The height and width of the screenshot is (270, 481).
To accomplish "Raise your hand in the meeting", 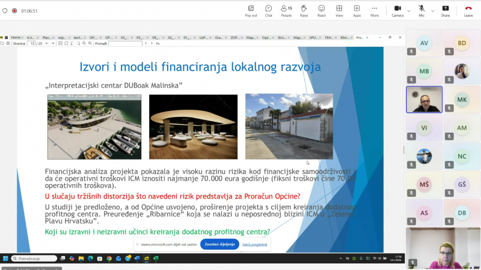I will coord(304,10).
